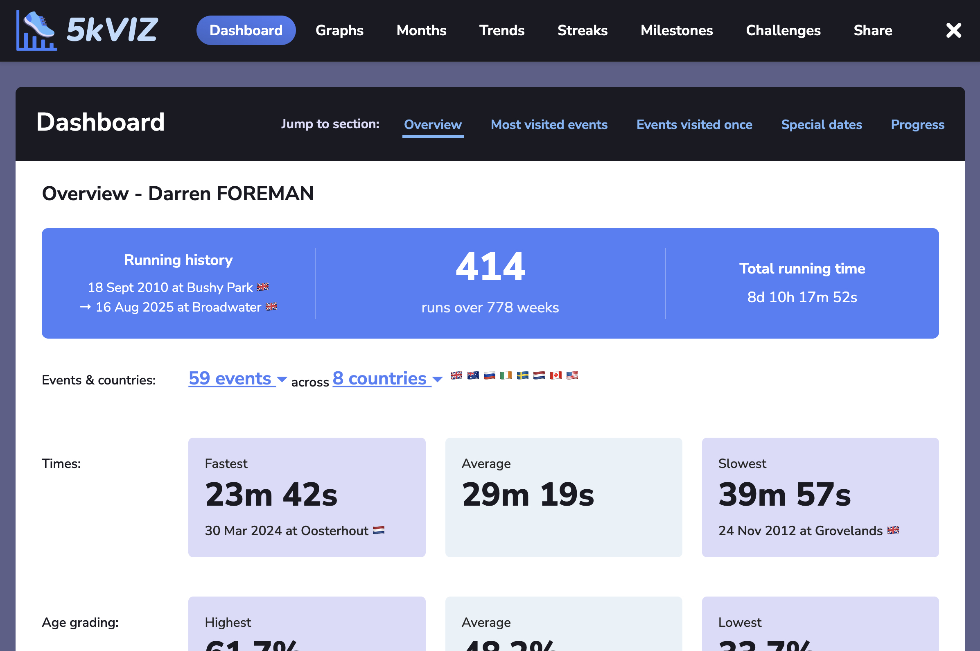Select the Canadian flag icon
980x651 pixels.
tap(555, 376)
